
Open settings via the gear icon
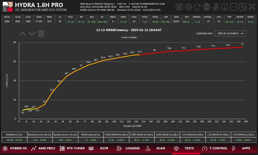(188, 7)
